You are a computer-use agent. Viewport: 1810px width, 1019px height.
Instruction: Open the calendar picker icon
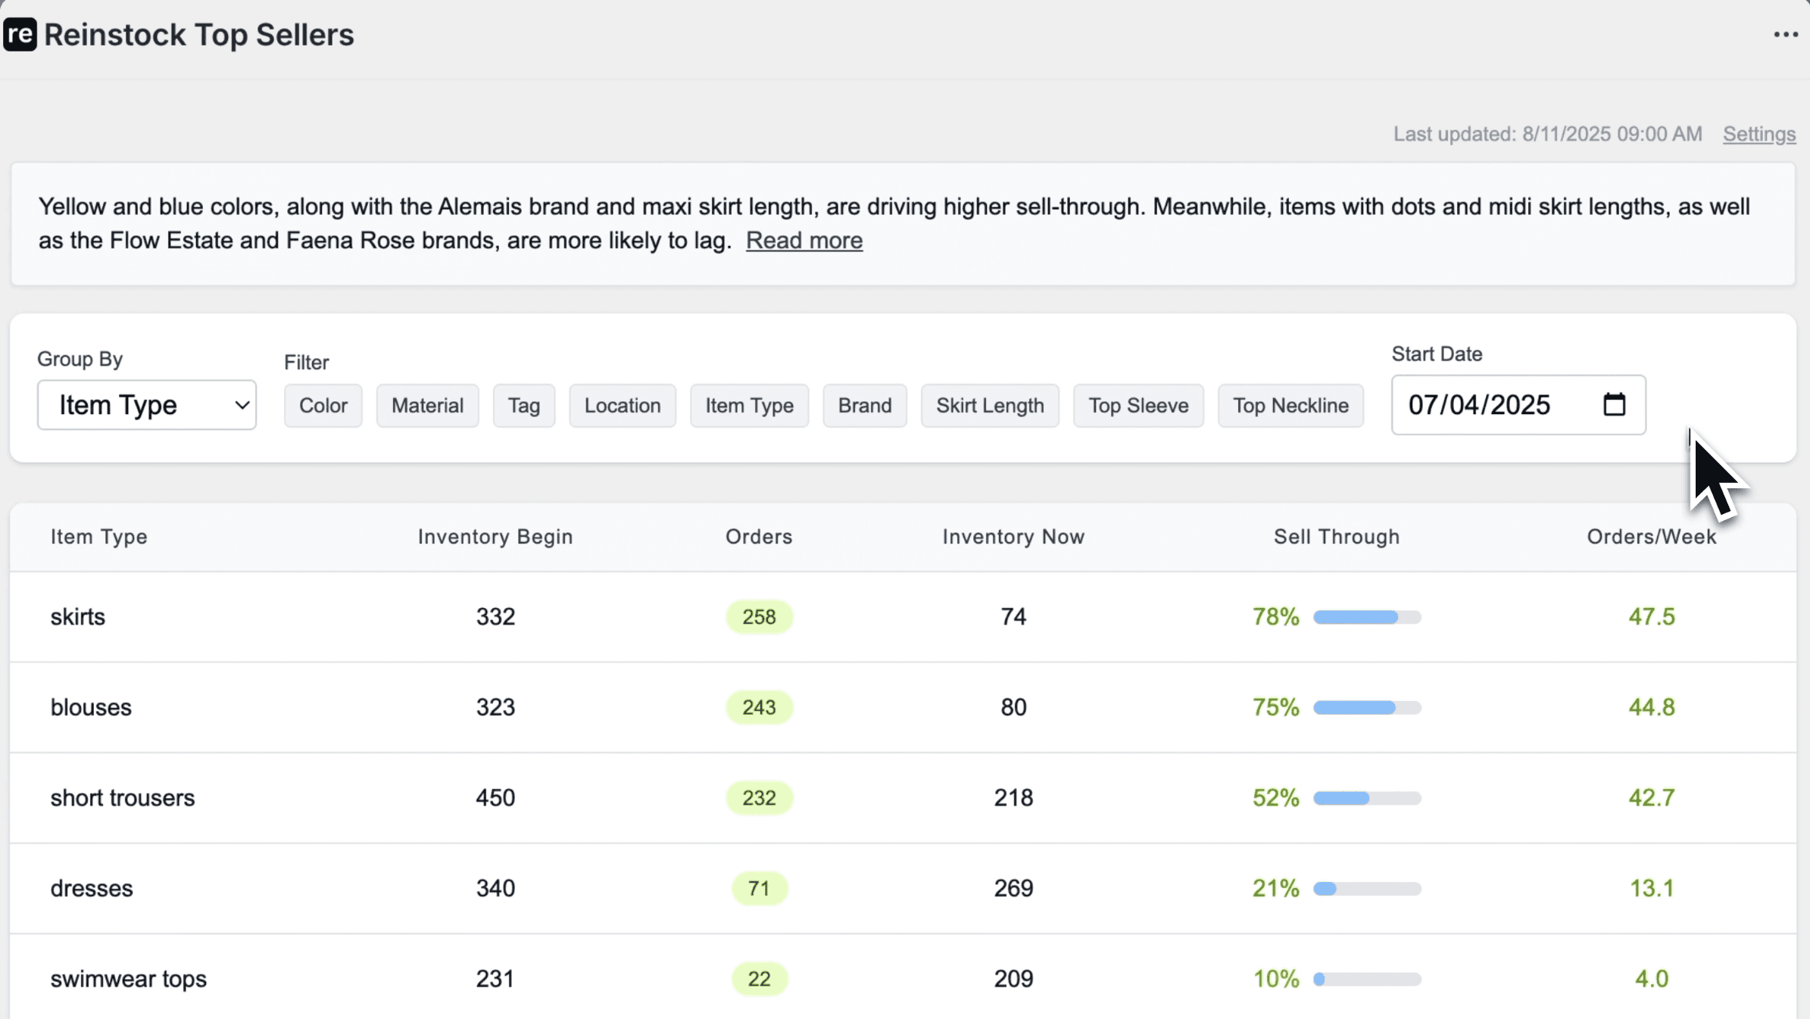click(x=1614, y=405)
